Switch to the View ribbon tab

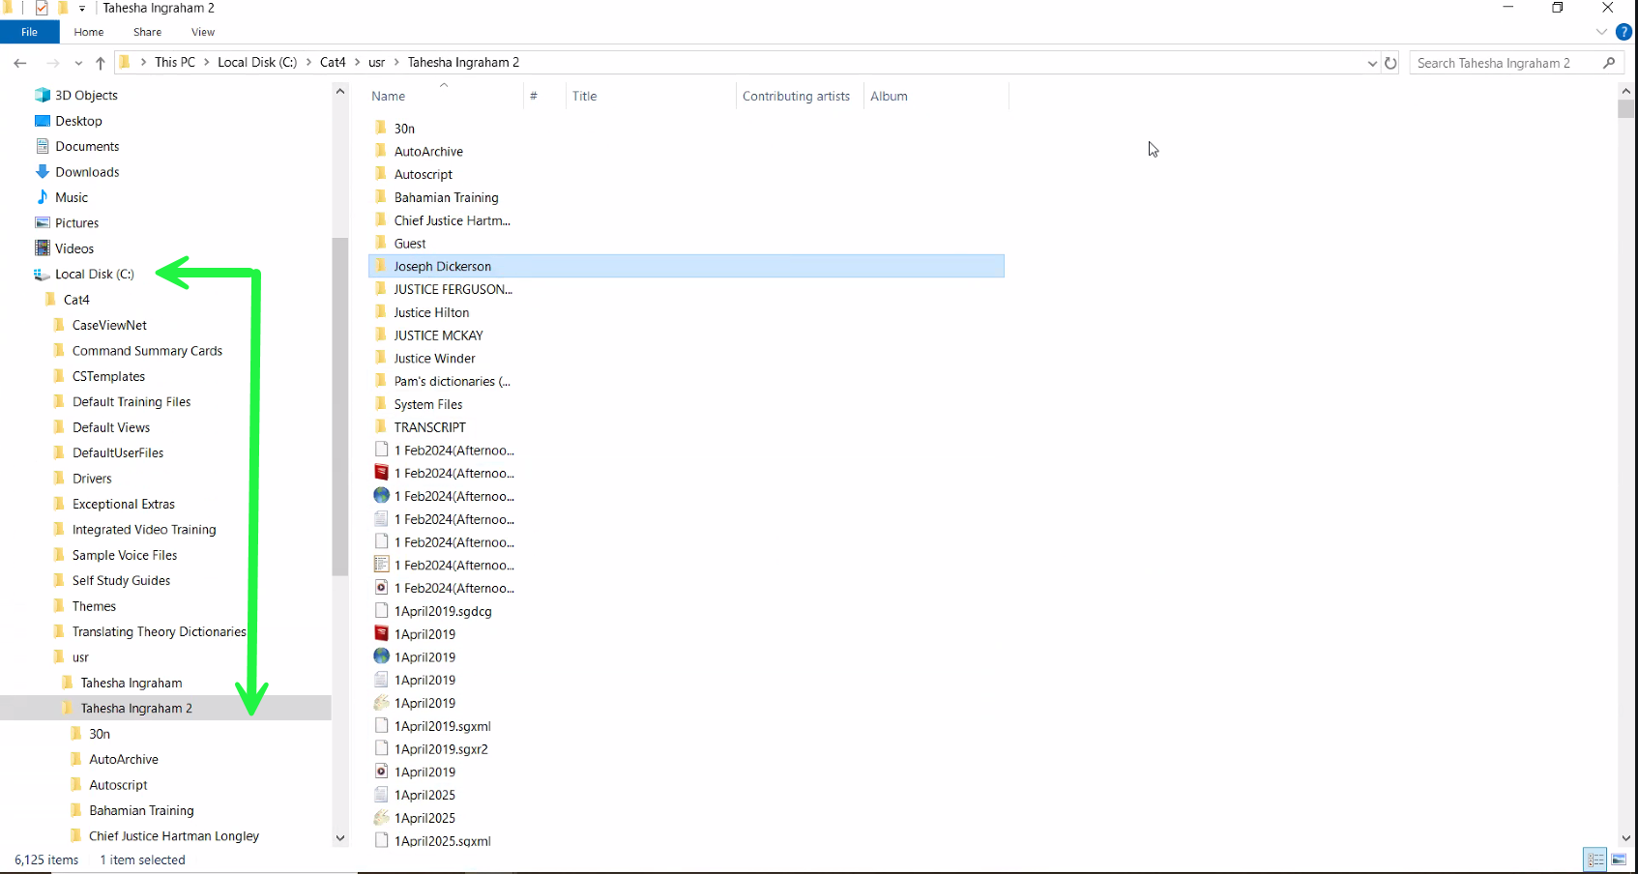[x=203, y=32]
